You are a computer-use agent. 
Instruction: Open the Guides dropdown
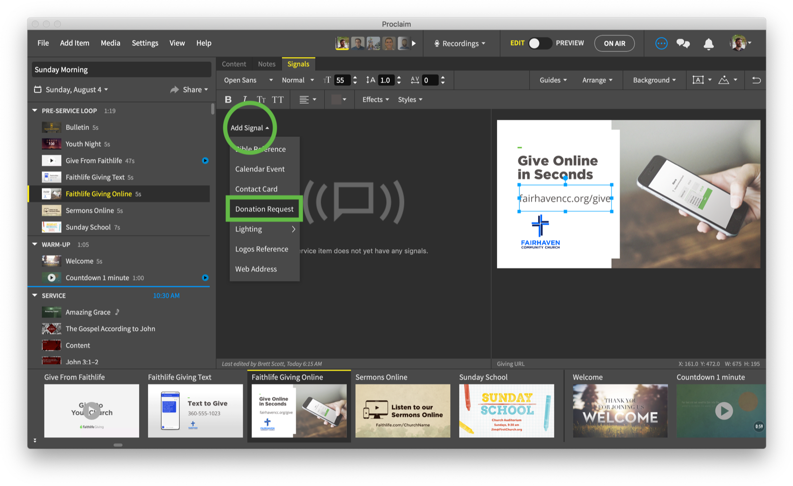[553, 80]
